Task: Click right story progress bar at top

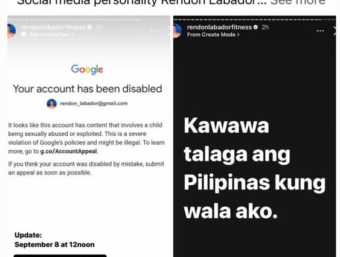Action: point(255,19)
